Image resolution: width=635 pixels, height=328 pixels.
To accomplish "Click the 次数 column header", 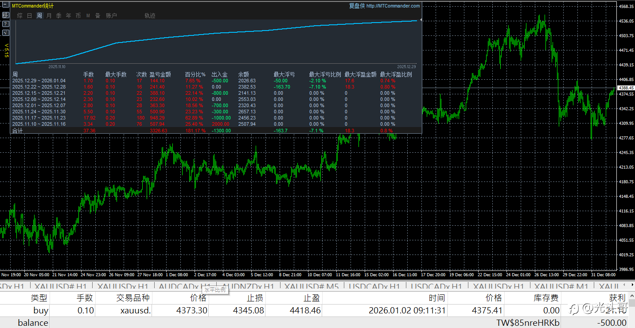I will click(141, 74).
